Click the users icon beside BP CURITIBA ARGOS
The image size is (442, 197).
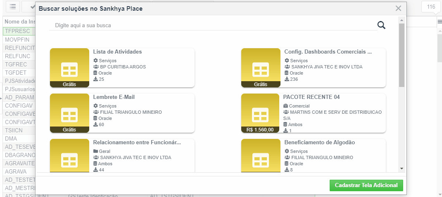tap(96, 67)
